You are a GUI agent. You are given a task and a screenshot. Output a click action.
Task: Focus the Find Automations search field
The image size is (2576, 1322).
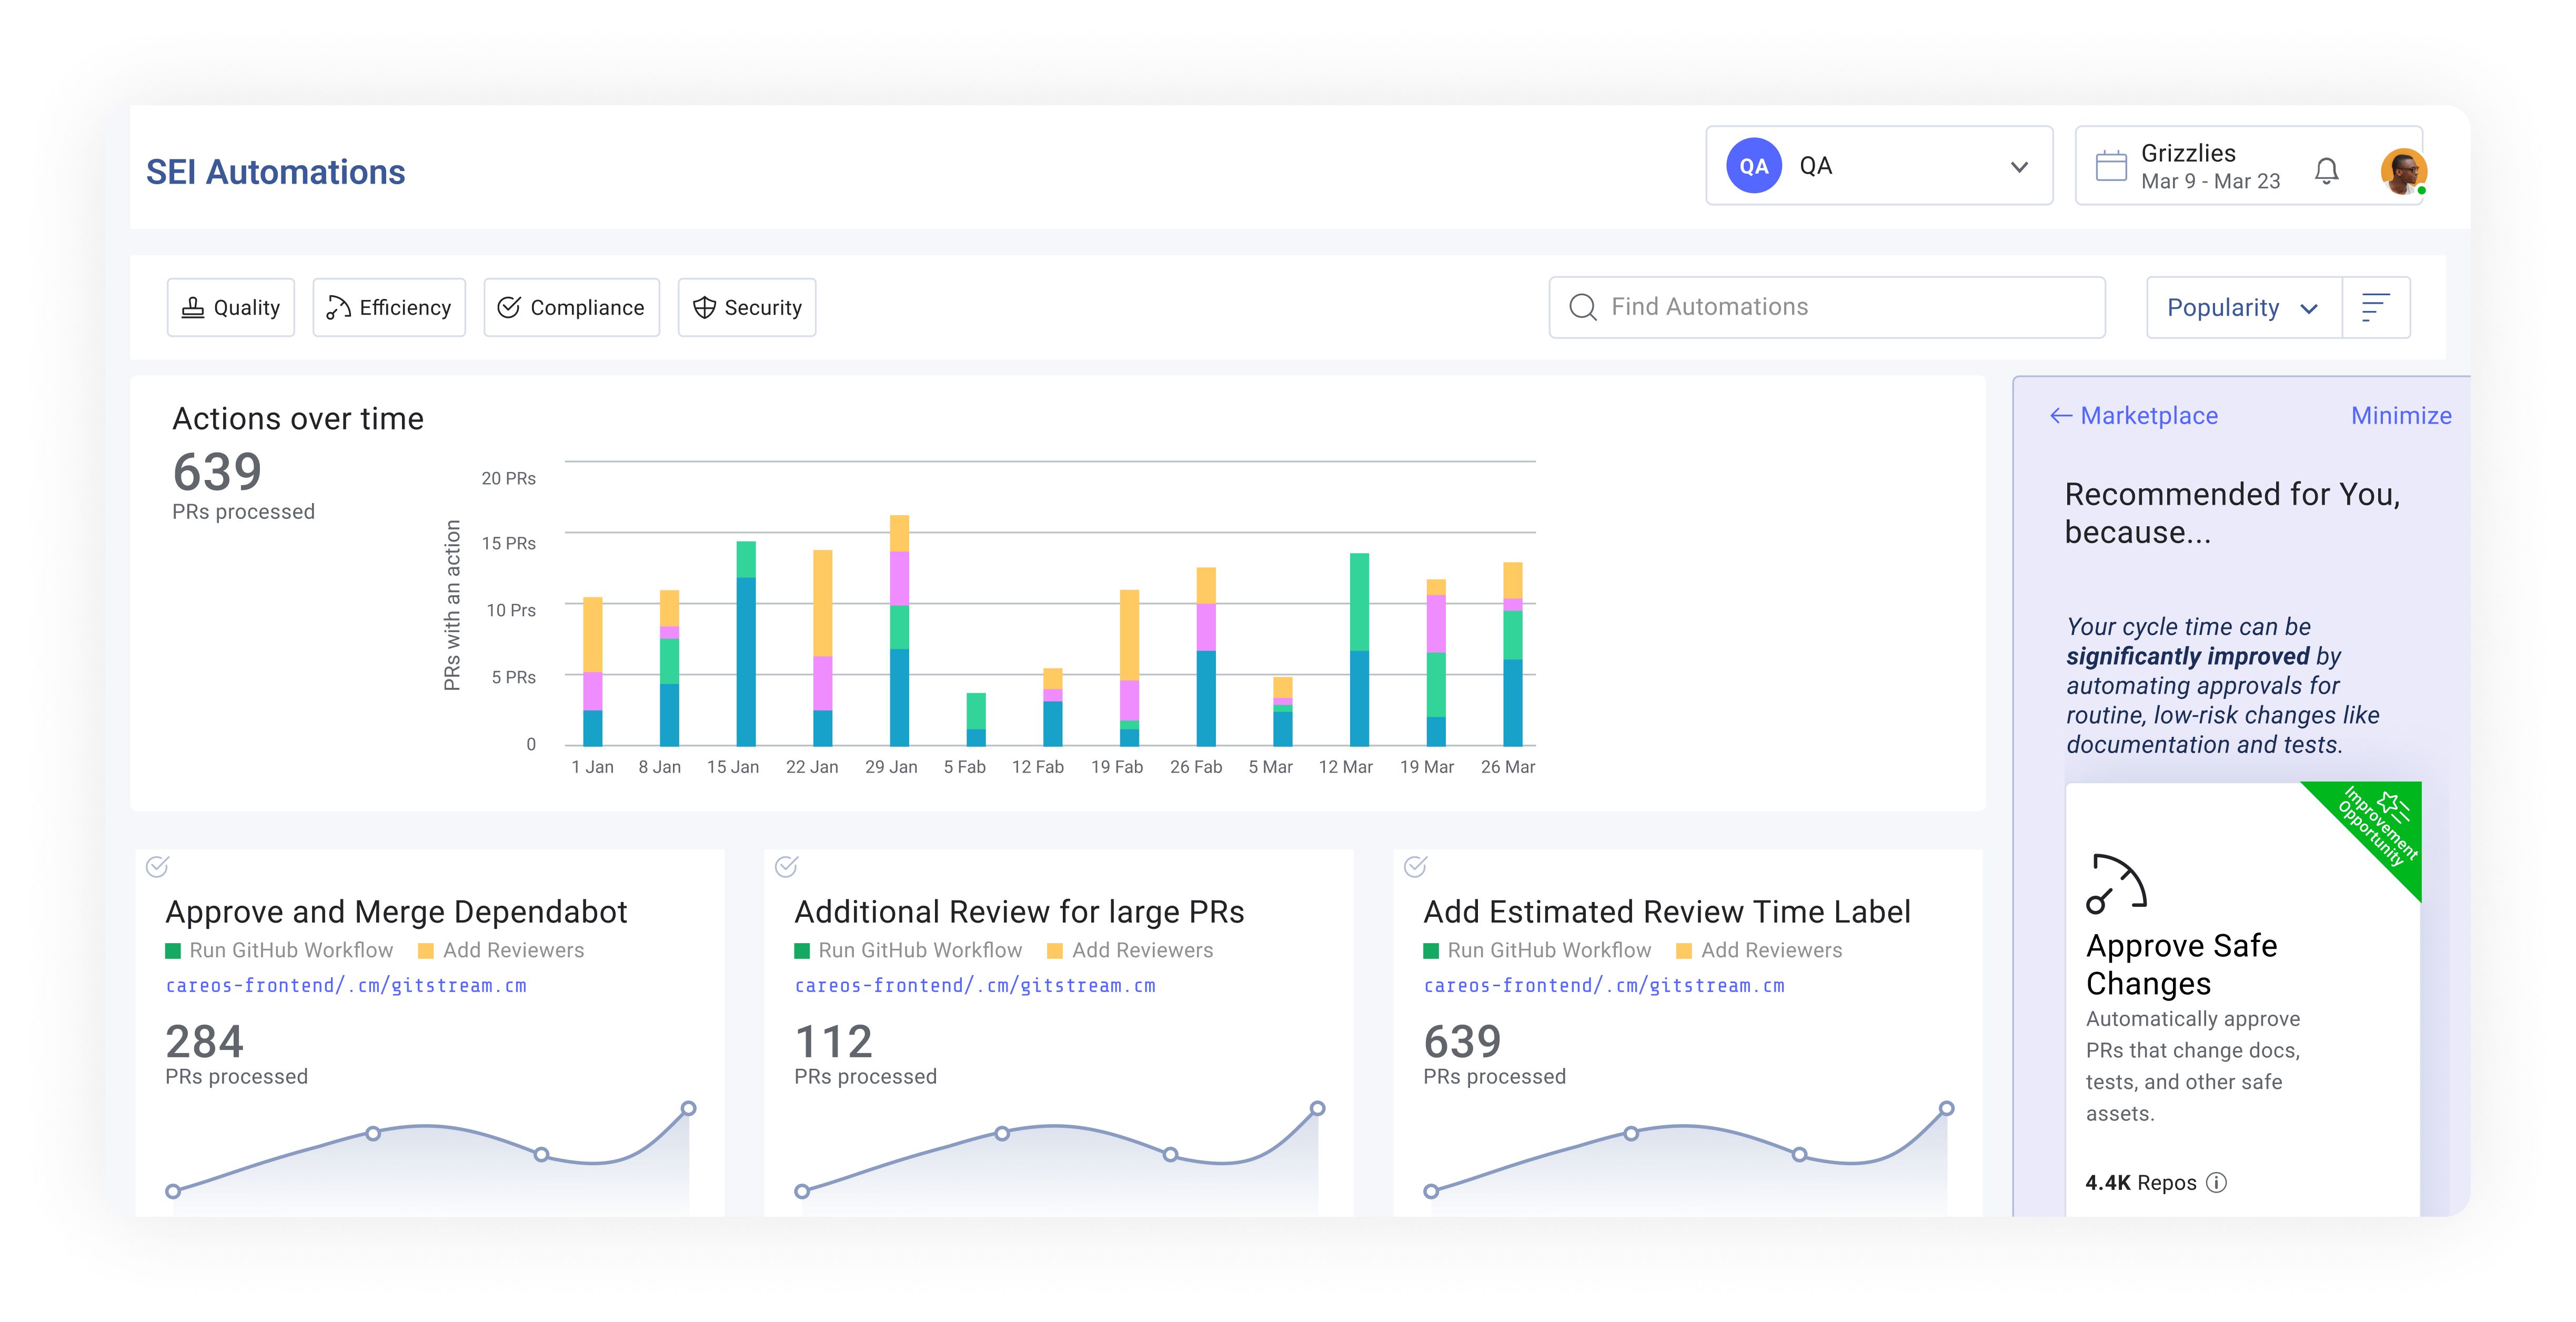click(1827, 307)
